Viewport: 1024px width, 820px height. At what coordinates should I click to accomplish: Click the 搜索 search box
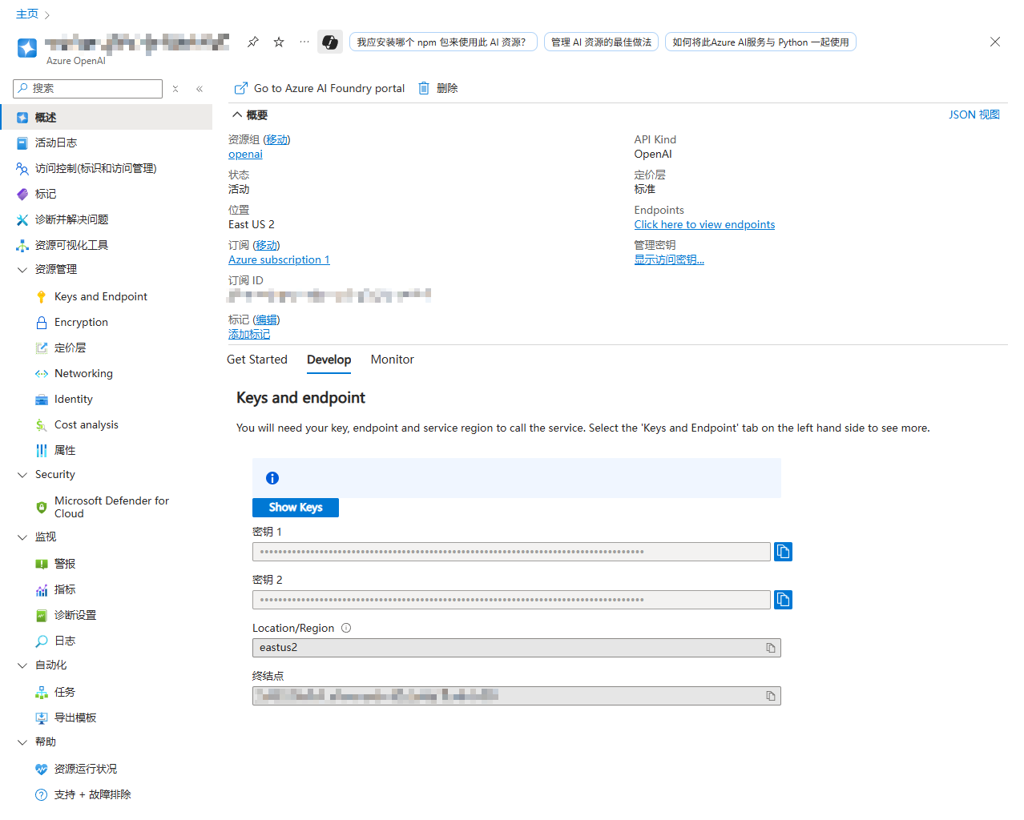click(x=87, y=88)
